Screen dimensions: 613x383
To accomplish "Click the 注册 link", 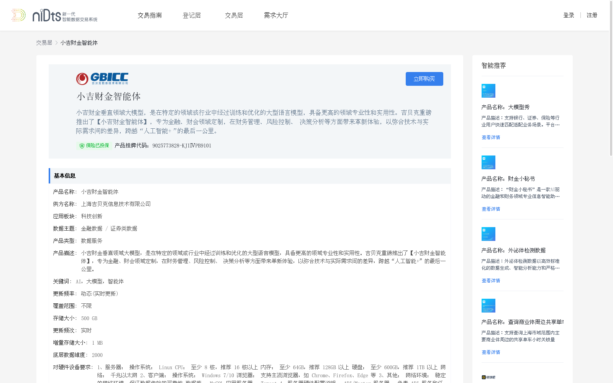I will click(x=592, y=15).
